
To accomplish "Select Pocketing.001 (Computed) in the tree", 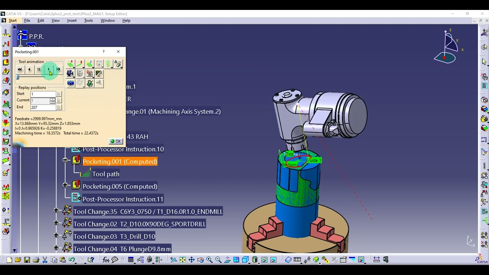I will [120, 162].
